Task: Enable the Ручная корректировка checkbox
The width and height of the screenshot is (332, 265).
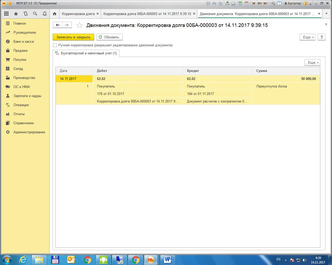Action: point(55,45)
